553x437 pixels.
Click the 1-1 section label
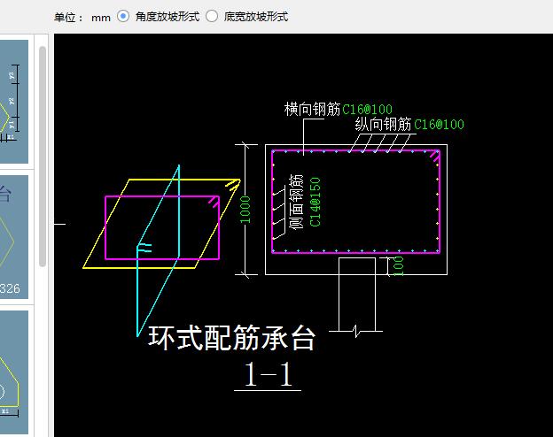point(268,374)
